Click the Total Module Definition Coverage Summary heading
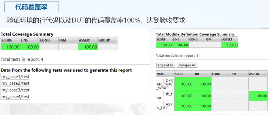 195,34
